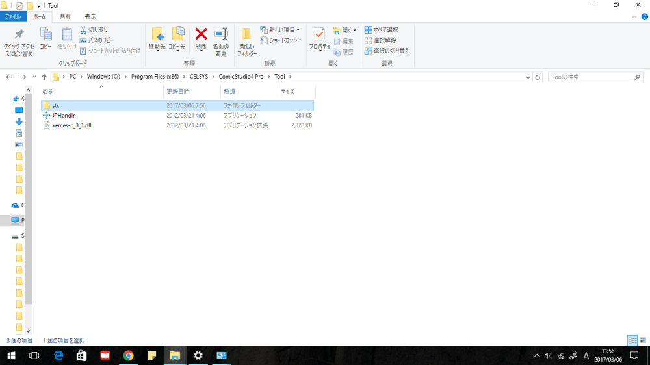Click PC in address breadcrumb
This screenshot has width=650, height=365.
tap(73, 77)
